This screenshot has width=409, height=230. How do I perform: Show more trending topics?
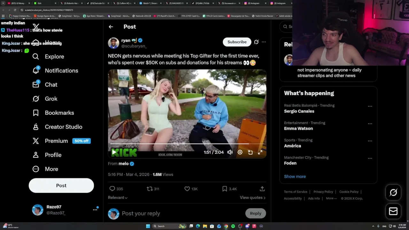(295, 176)
